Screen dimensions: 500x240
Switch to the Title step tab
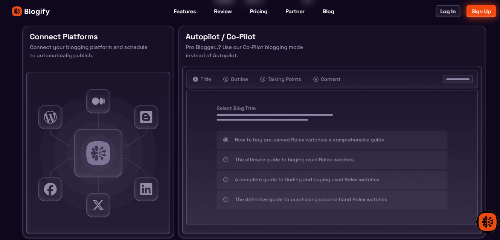click(202, 79)
